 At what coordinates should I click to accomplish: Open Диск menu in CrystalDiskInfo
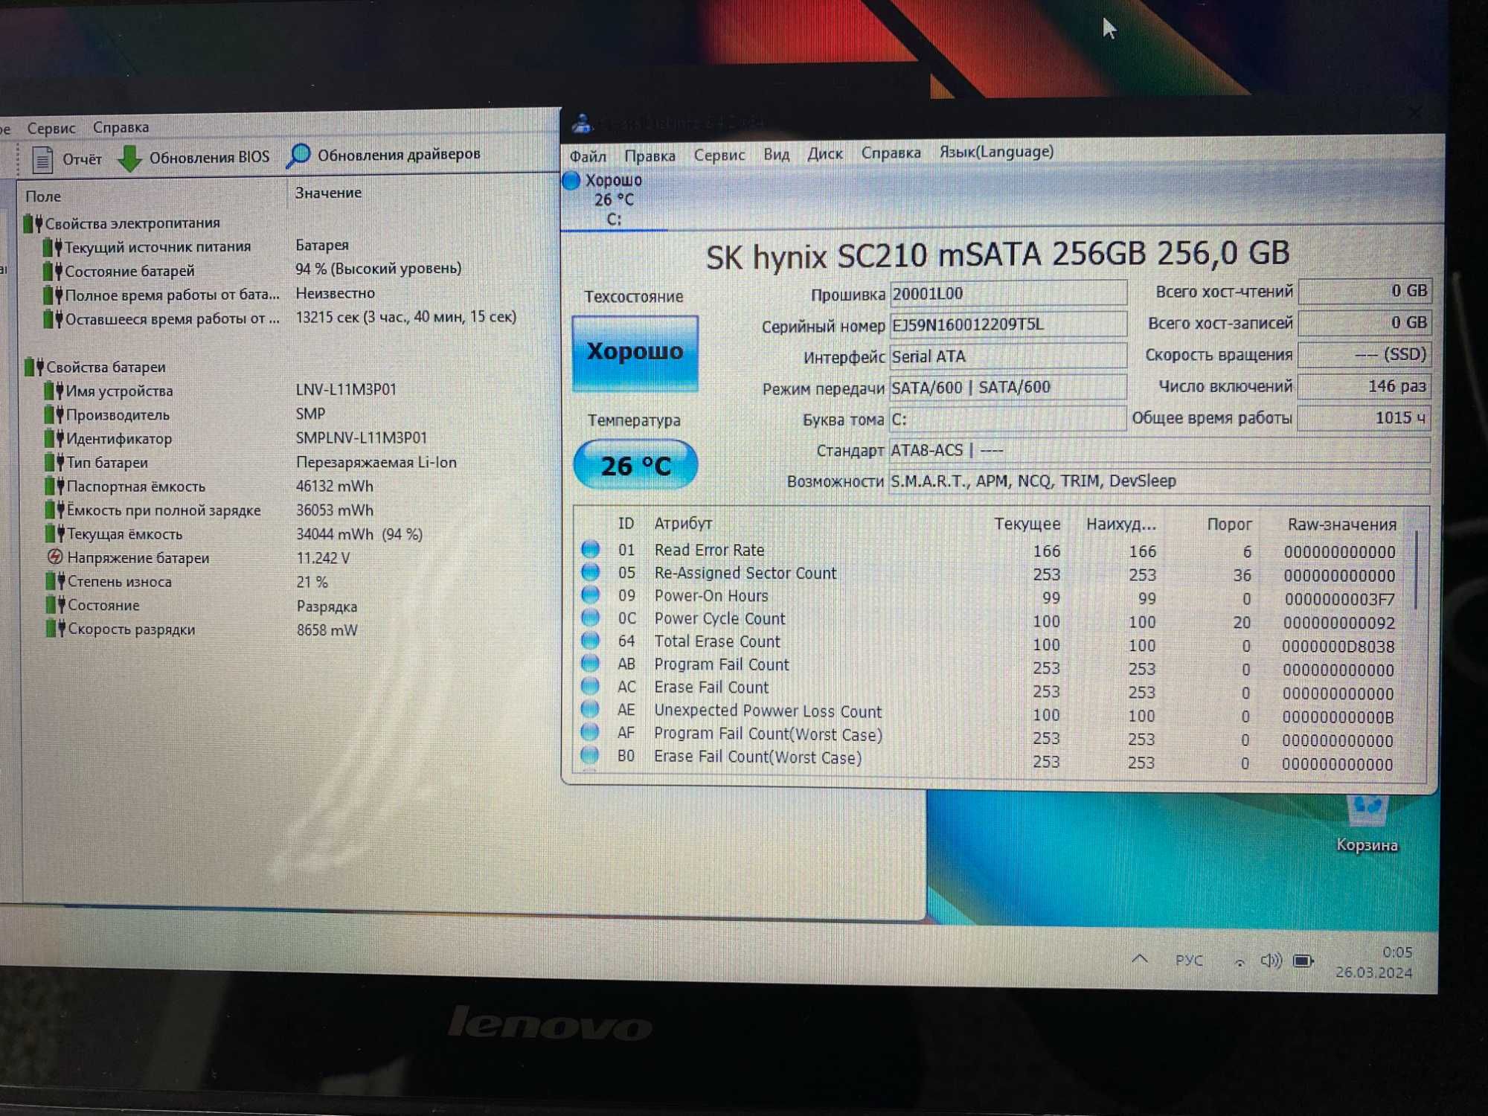pyautogui.click(x=825, y=154)
